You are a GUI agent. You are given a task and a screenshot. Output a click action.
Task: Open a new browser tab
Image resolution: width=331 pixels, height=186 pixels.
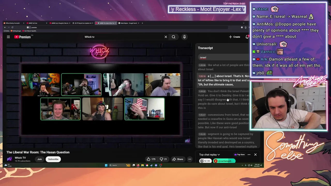pos(142,23)
